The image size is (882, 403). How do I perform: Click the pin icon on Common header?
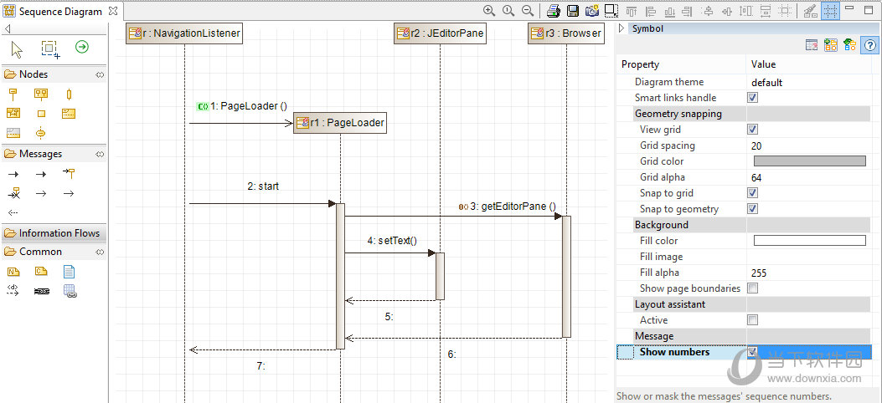(x=100, y=252)
